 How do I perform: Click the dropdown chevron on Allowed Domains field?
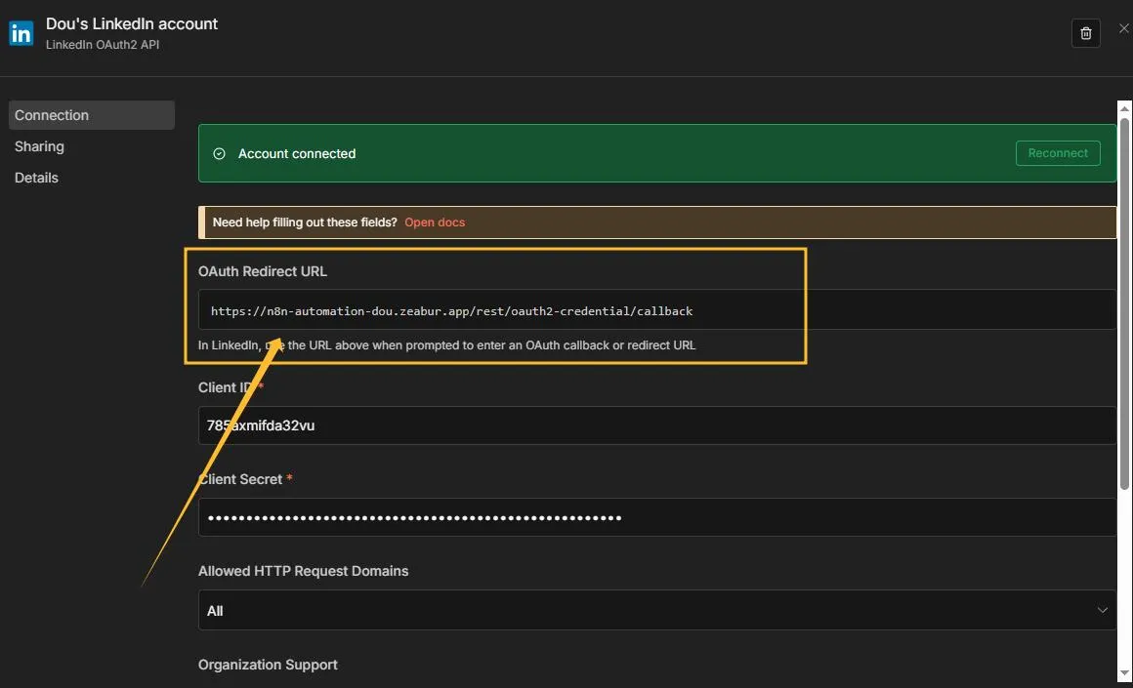(x=1103, y=610)
